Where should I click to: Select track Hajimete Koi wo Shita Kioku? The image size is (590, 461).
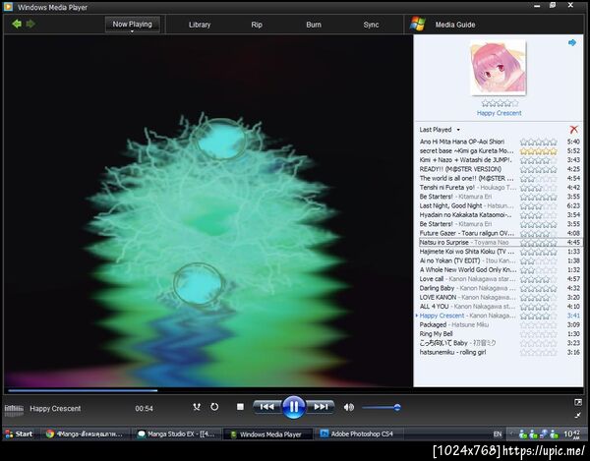(x=501, y=252)
